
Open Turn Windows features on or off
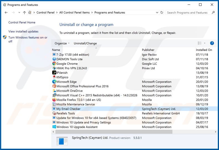(x=28, y=40)
